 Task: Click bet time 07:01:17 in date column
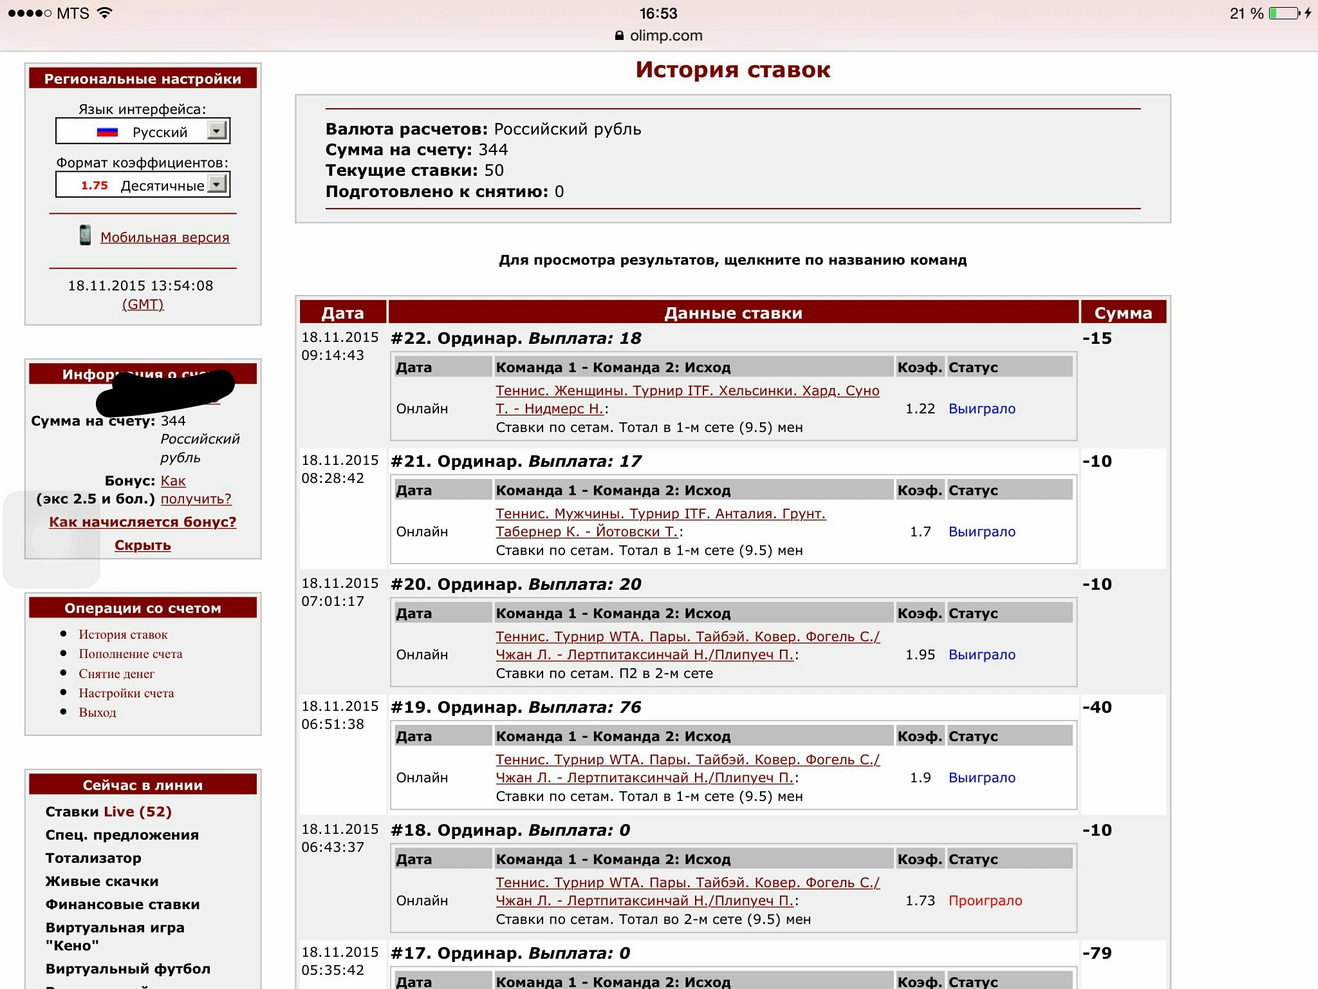[x=333, y=601]
